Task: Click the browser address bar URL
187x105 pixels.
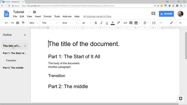Action: pyautogui.click(x=68, y=6)
